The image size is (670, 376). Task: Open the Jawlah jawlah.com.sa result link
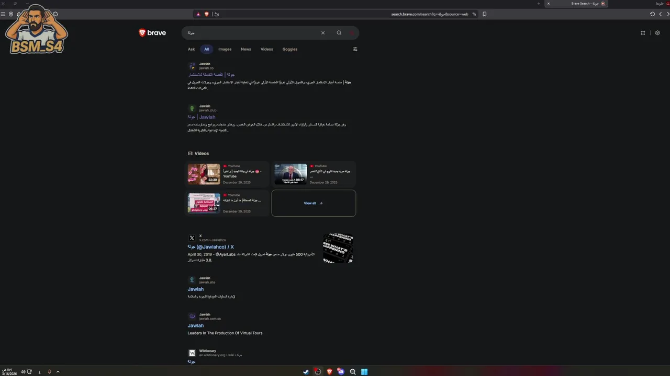click(196, 326)
